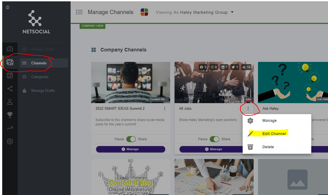This screenshot has height=195, width=328.
Task: Open the analytics trend-line icon in sidebar
Action: pos(10,128)
